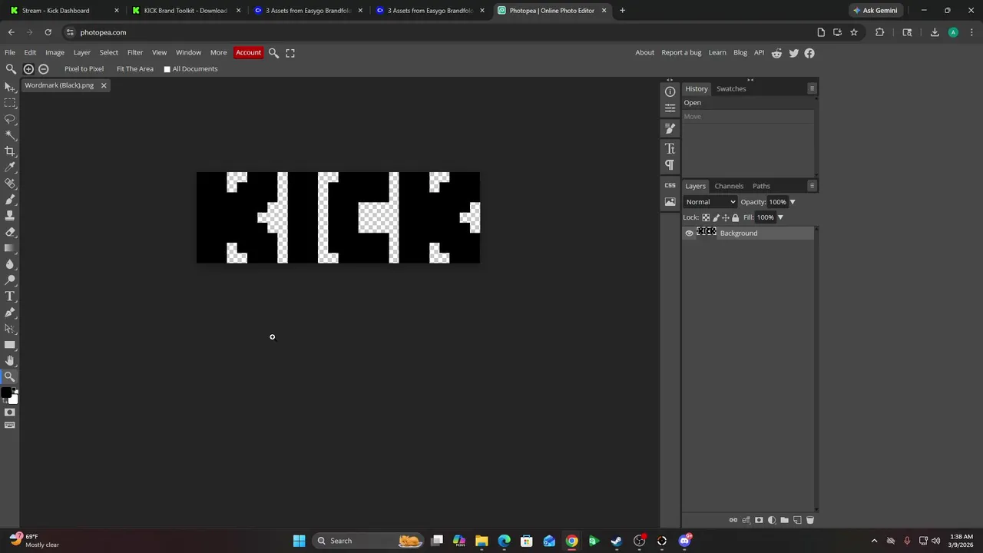Select the Type tool

click(10, 296)
